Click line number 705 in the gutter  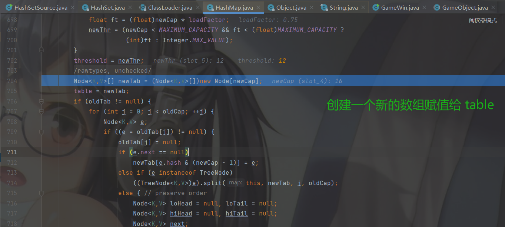coord(12,91)
